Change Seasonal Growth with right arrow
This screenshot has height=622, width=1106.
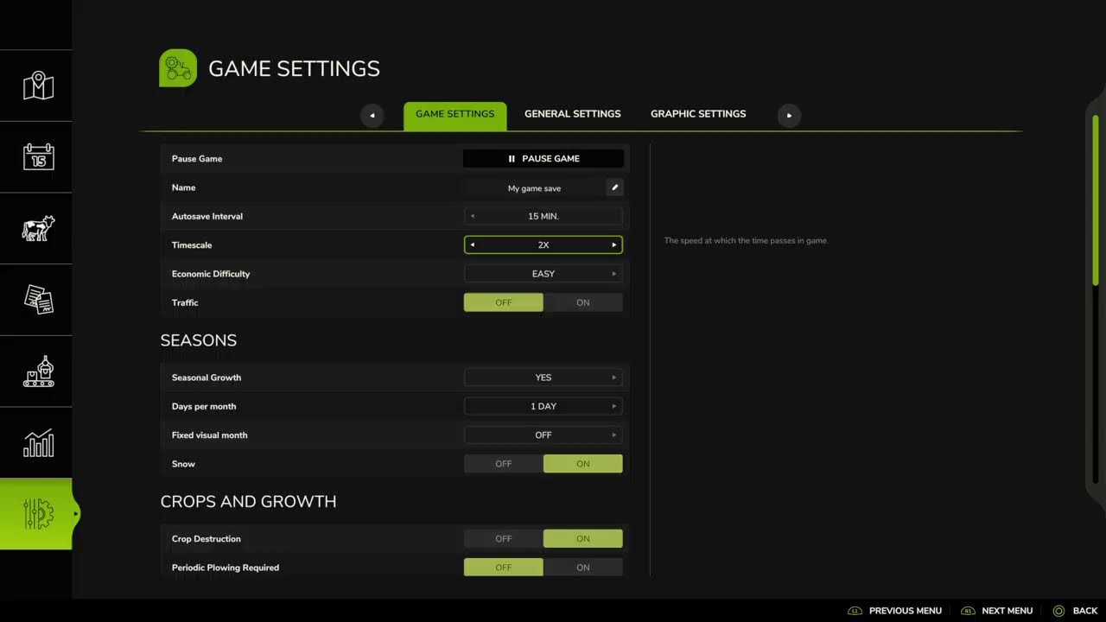[x=614, y=378]
